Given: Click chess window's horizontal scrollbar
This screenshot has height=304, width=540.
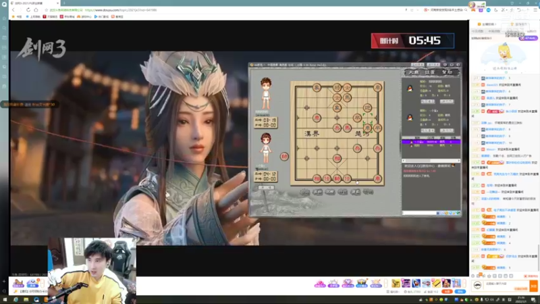Looking at the screenshot, I should 431,161.
